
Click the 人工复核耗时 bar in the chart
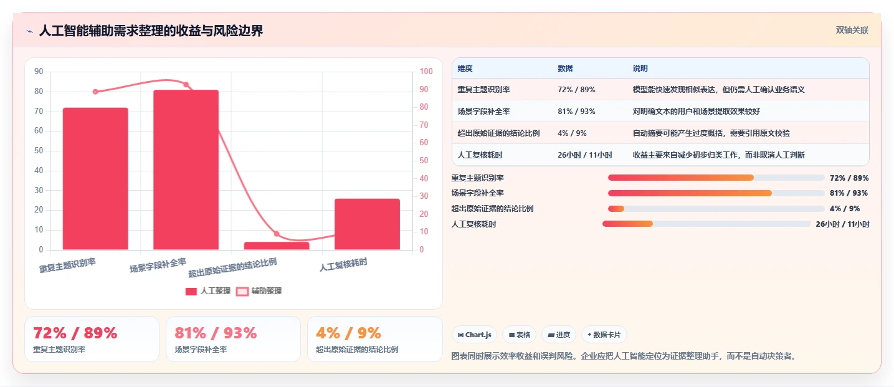pos(367,224)
